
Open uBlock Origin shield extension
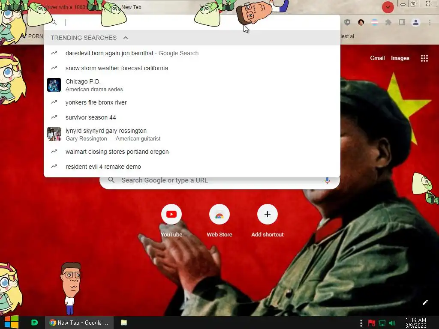(x=347, y=22)
